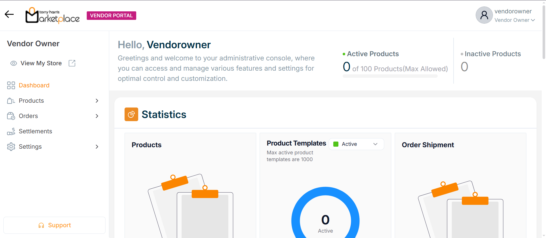Click the eye icon next to View My Store
This screenshot has height=238, width=546.
pyautogui.click(x=14, y=63)
